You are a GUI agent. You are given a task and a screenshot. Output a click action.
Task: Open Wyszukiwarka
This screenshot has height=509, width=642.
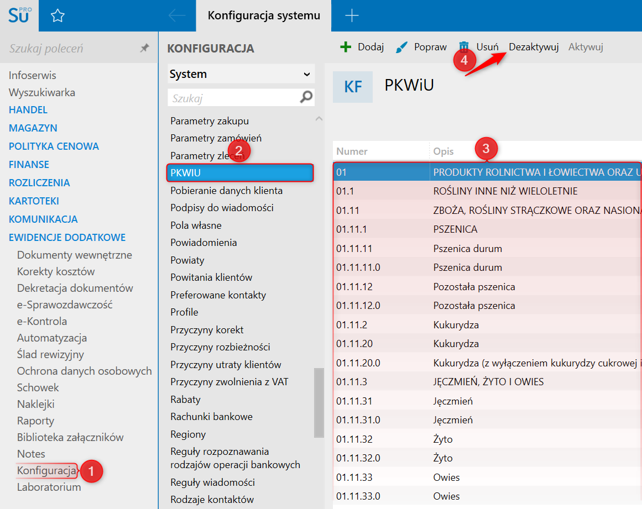point(42,92)
